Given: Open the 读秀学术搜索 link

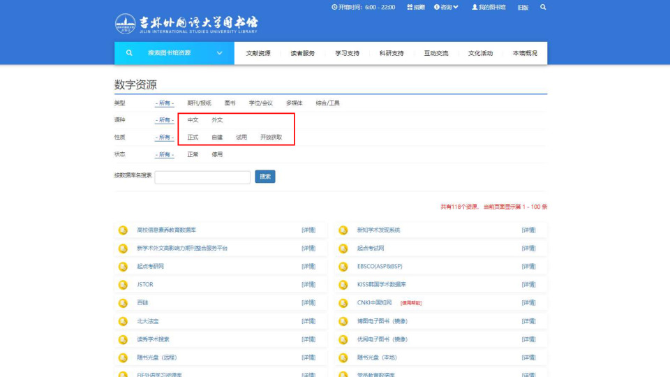Looking at the screenshot, I should [153, 339].
